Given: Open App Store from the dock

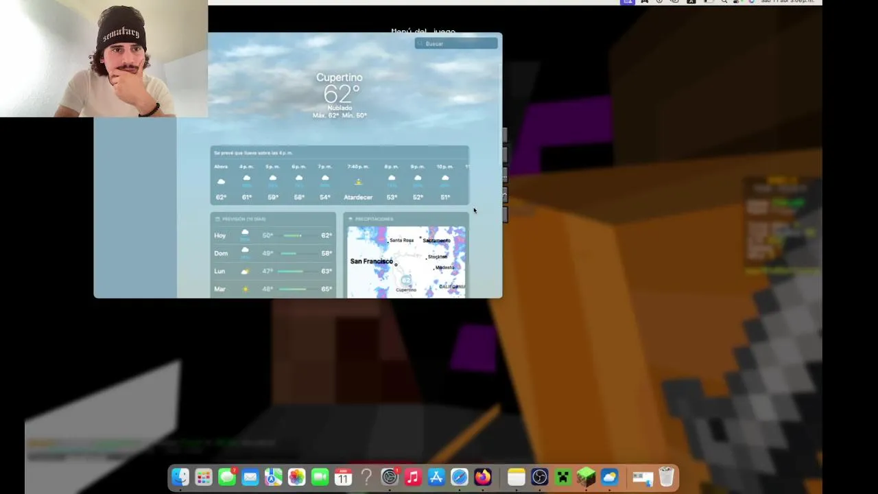Looking at the screenshot, I should point(436,477).
